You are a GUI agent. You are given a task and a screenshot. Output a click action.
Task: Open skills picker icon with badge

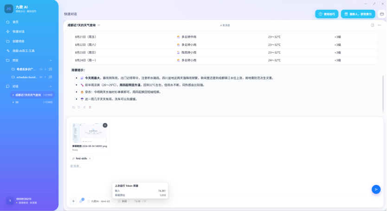(x=82, y=201)
